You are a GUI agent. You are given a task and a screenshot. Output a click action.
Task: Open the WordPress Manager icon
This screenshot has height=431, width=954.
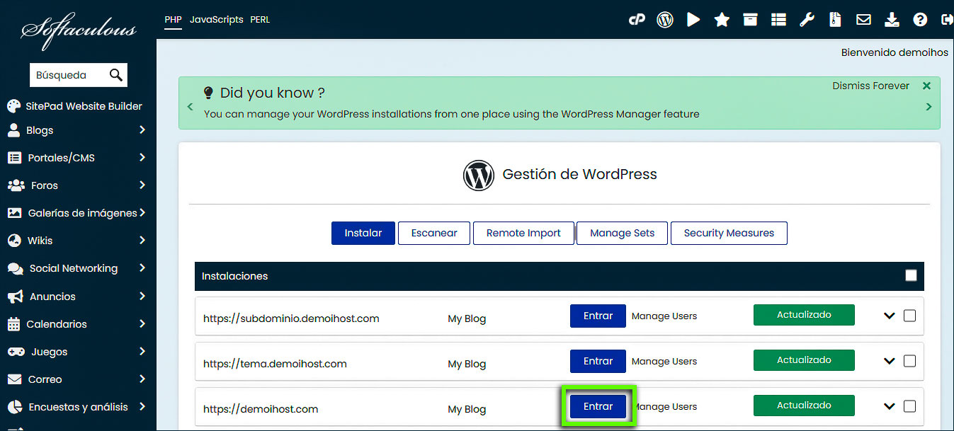[x=664, y=19]
